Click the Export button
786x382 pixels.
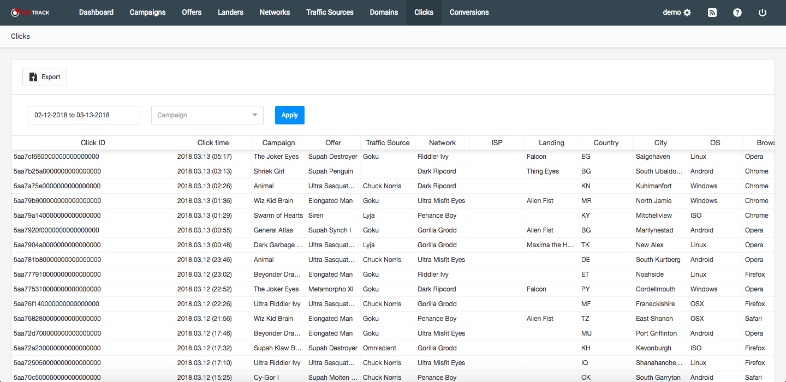click(x=45, y=77)
